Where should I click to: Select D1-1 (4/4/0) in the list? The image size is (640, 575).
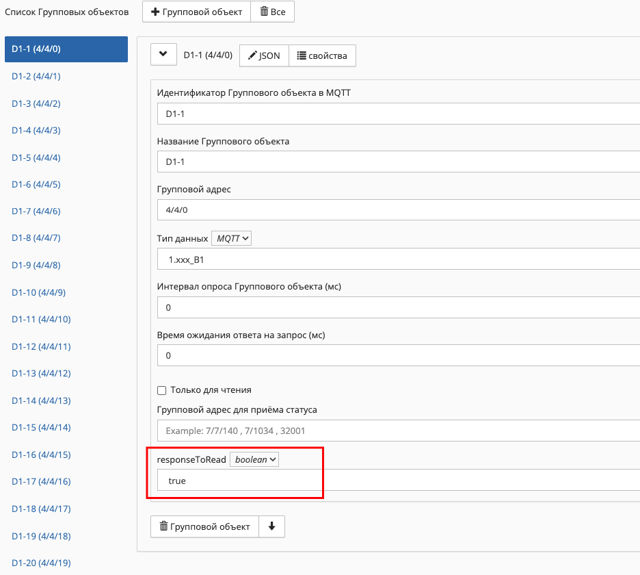click(66, 49)
